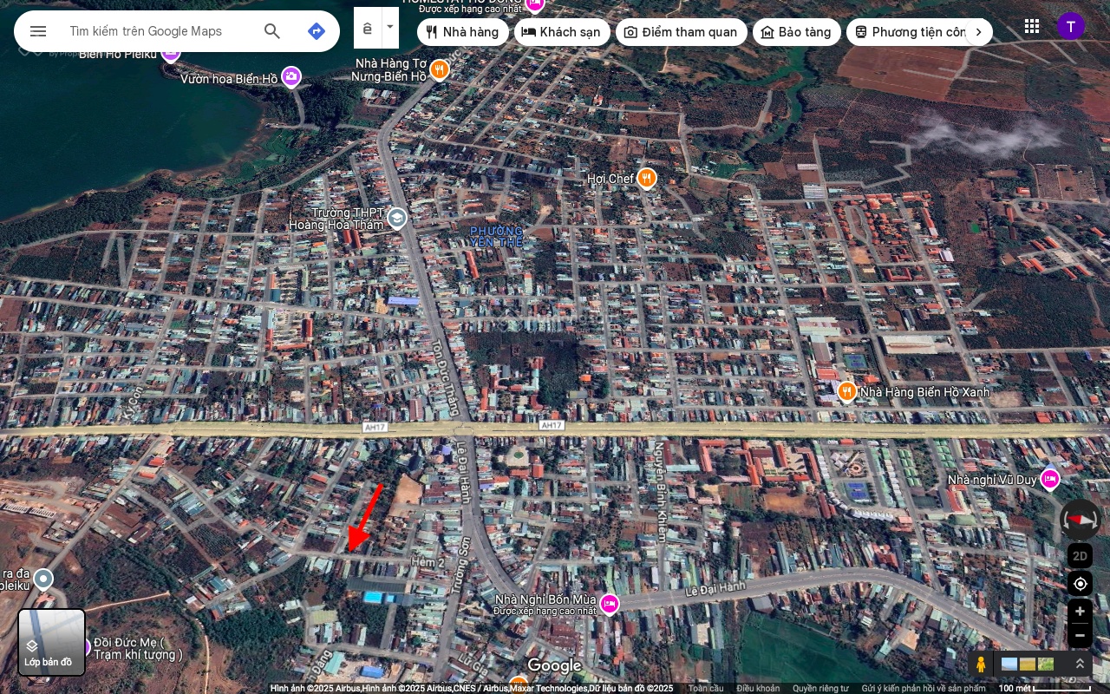
Task: Select the Street View pegman
Action: (981, 665)
